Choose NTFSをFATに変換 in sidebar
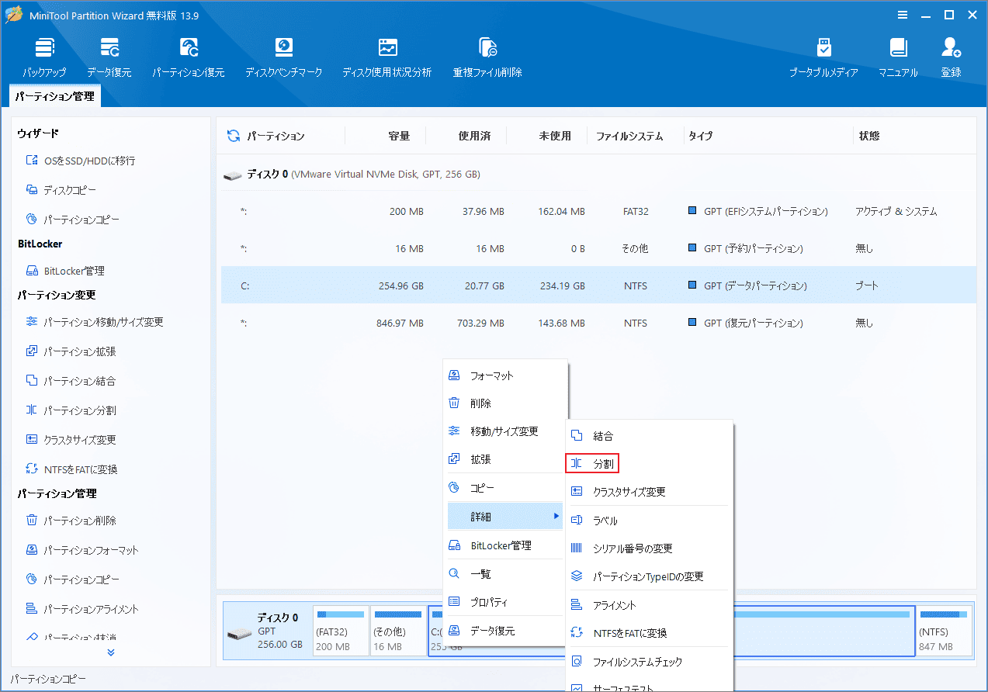988x692 pixels. 71,469
